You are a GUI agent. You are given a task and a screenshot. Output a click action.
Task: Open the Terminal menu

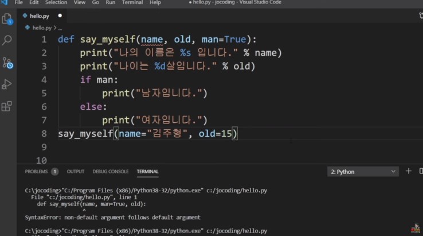(132, 3)
